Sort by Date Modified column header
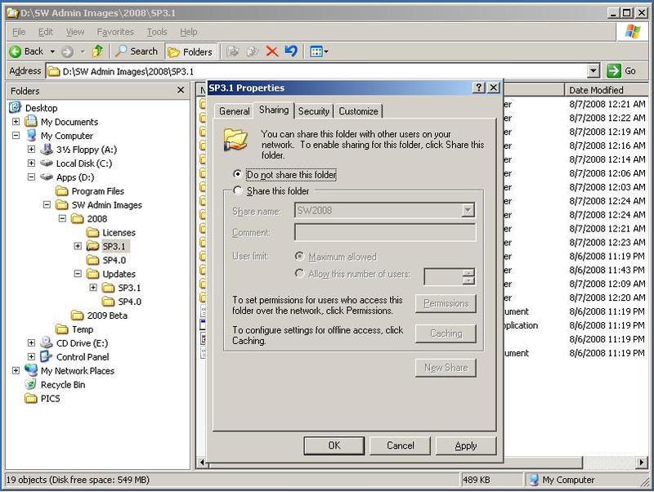 point(606,90)
